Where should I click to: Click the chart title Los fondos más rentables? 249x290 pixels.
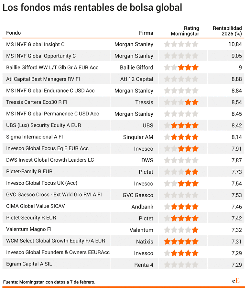[x=92, y=7]
